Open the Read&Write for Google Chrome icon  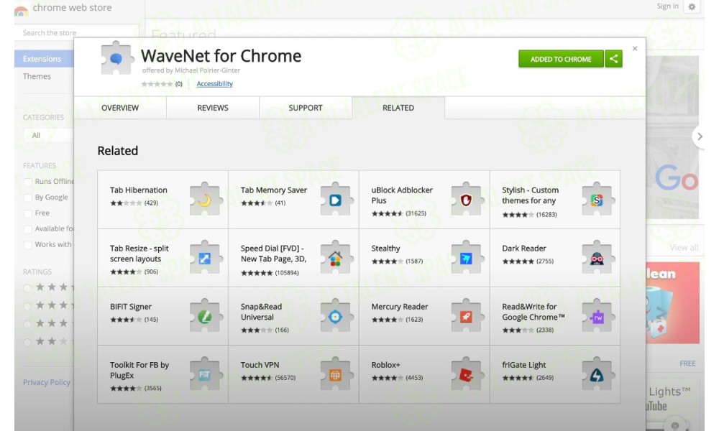click(x=597, y=315)
